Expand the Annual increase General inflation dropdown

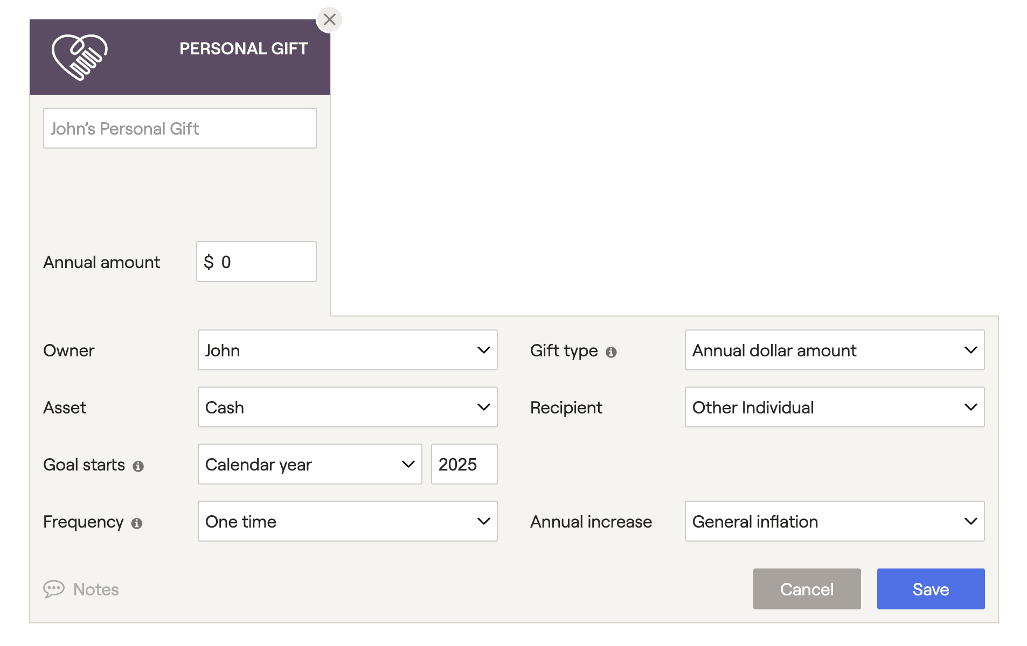click(835, 521)
